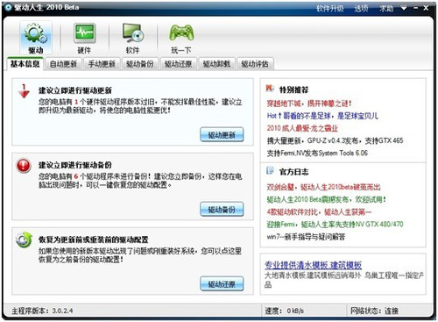
Task: Click the heading 恢复为更新前或重装前的驱动配置
Action: [94, 240]
